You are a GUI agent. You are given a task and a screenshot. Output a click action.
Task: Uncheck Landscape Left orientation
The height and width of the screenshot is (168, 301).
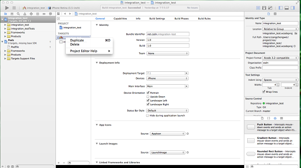point(148,101)
